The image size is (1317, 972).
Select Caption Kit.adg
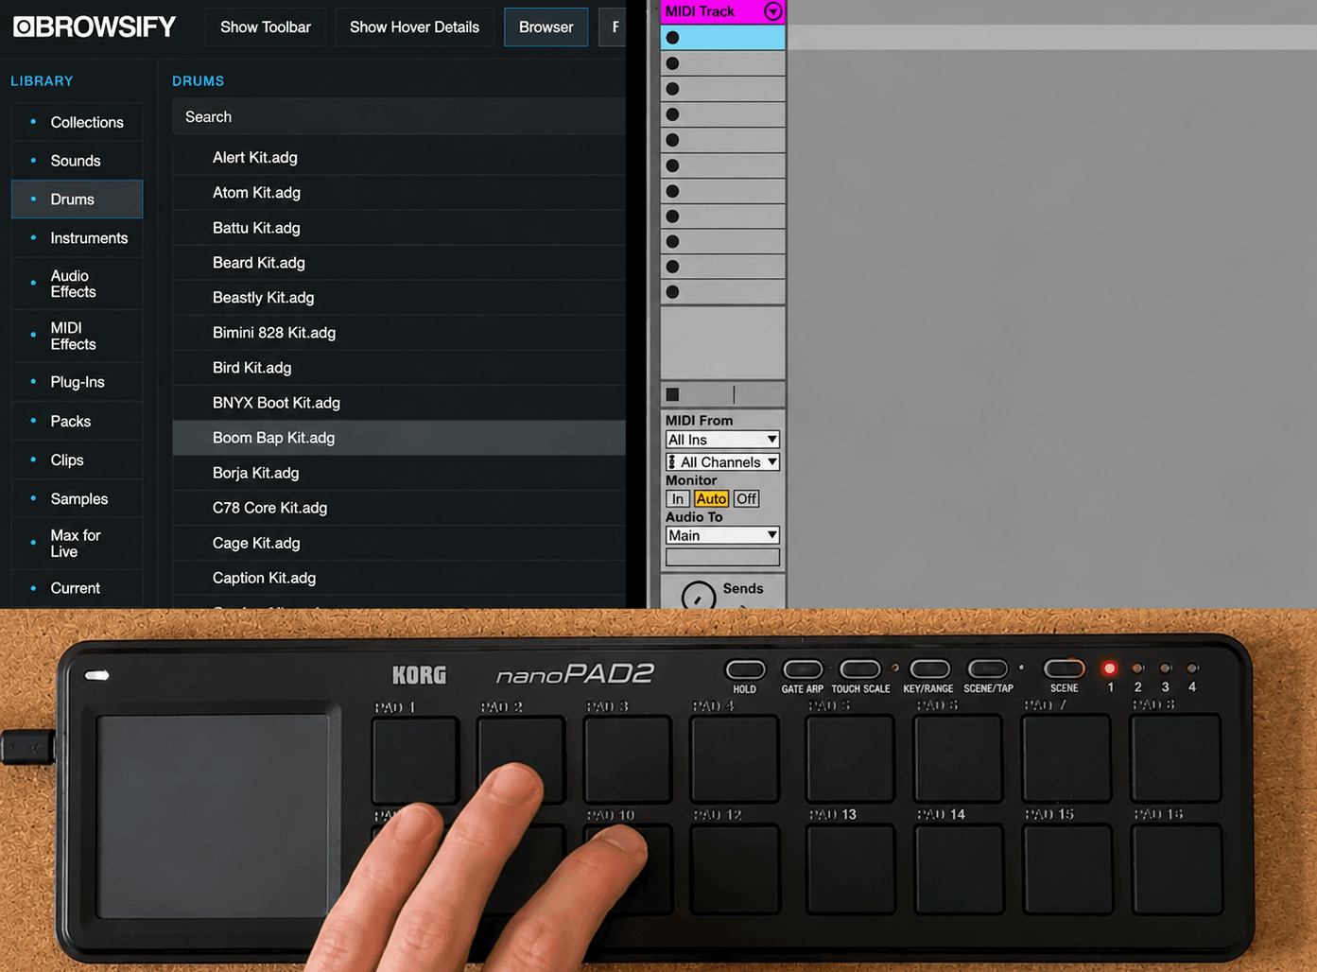click(399, 577)
